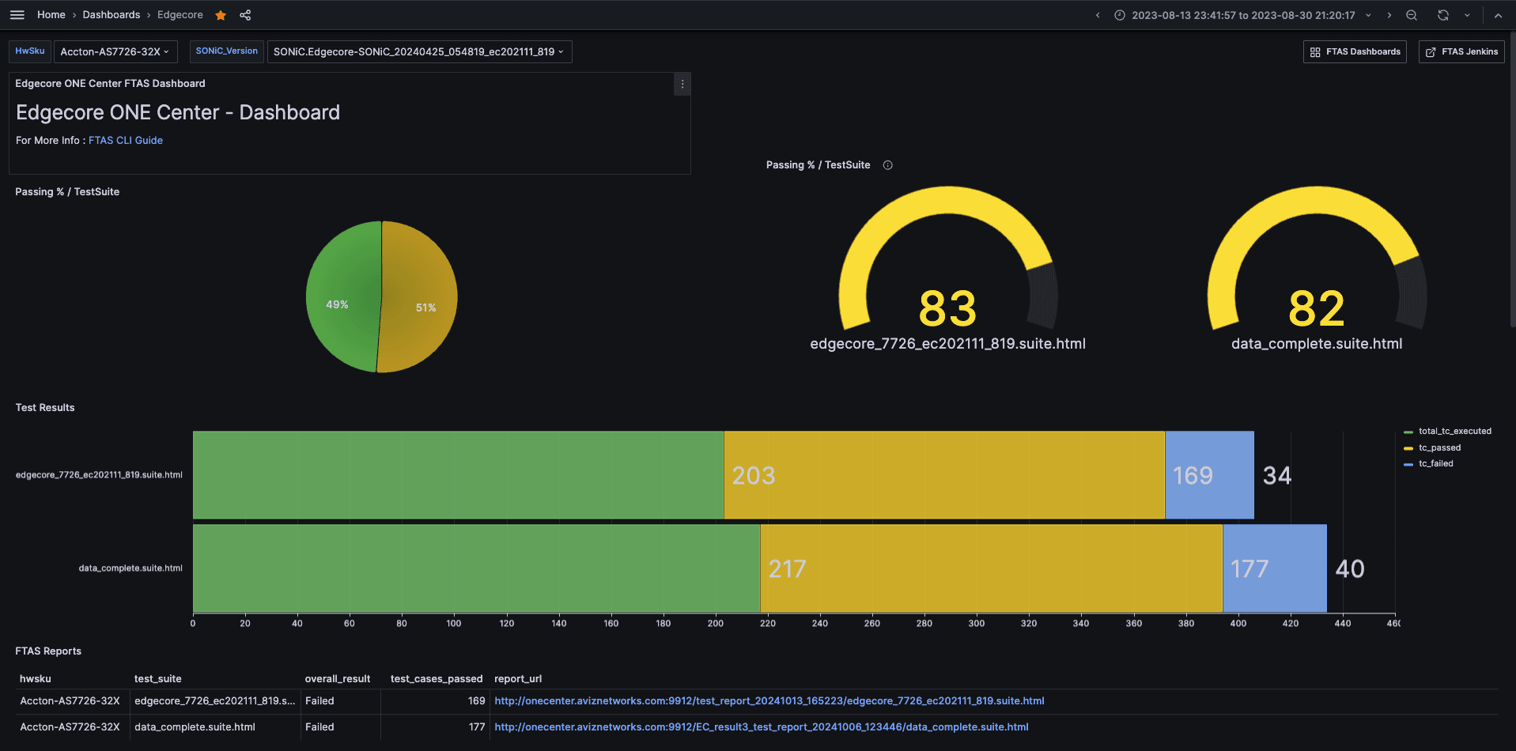Sort table by test_cases_passed column

click(x=437, y=678)
